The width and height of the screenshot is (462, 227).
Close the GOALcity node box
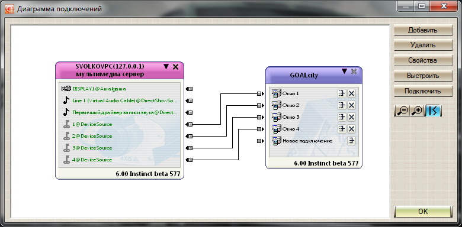(x=354, y=71)
